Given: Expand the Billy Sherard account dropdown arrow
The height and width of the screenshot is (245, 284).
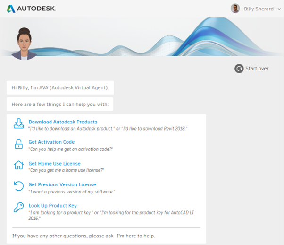Looking at the screenshot, I should (x=279, y=9).
